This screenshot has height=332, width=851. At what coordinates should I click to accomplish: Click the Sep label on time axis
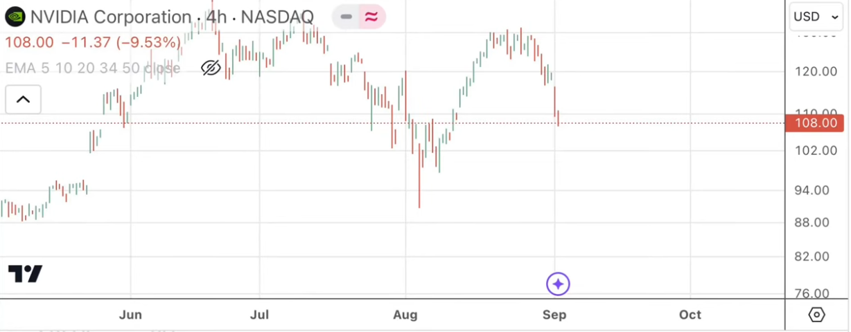[554, 315]
